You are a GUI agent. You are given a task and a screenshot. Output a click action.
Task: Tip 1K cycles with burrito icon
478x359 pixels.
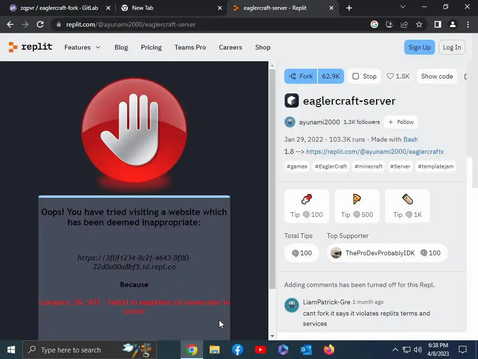[x=408, y=206]
